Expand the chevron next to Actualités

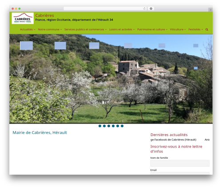(x=35, y=29)
